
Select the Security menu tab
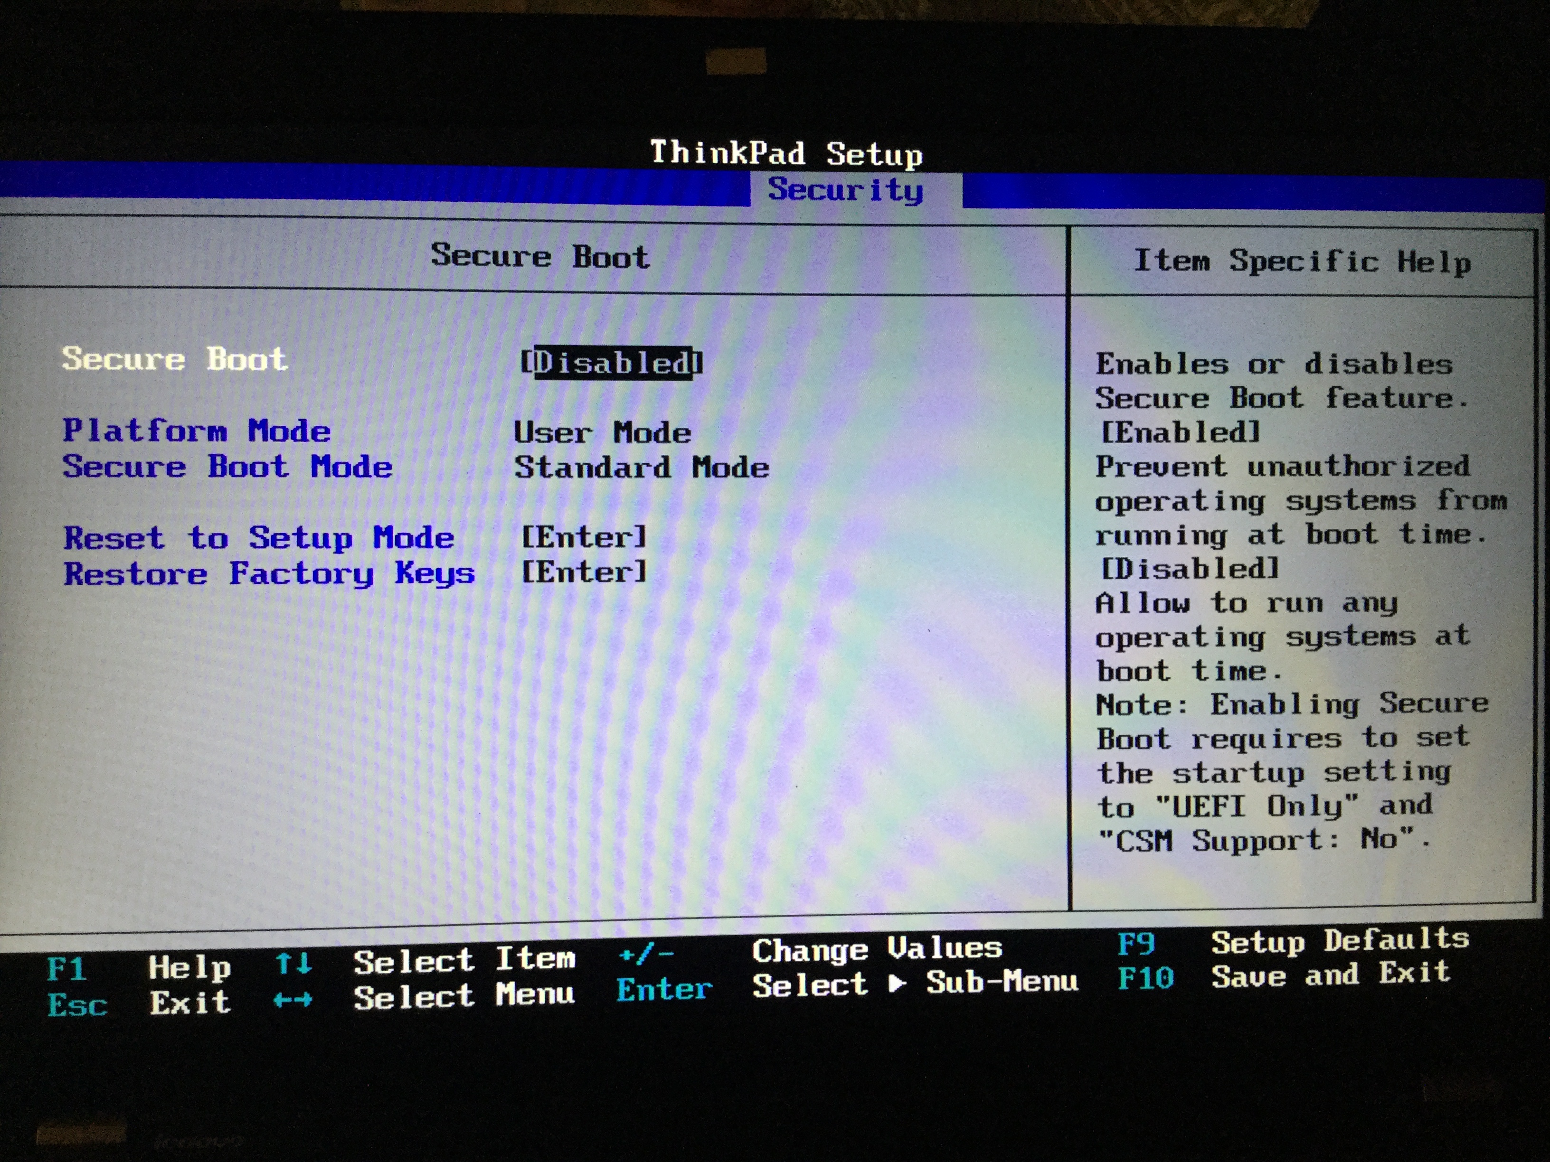(x=845, y=190)
